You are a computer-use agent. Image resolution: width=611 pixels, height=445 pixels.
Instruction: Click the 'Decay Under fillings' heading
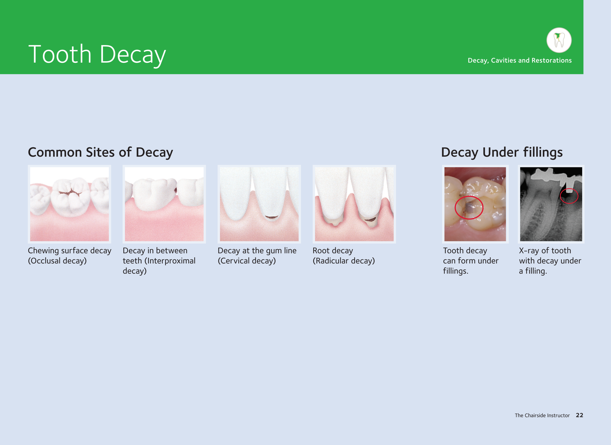pos(502,152)
